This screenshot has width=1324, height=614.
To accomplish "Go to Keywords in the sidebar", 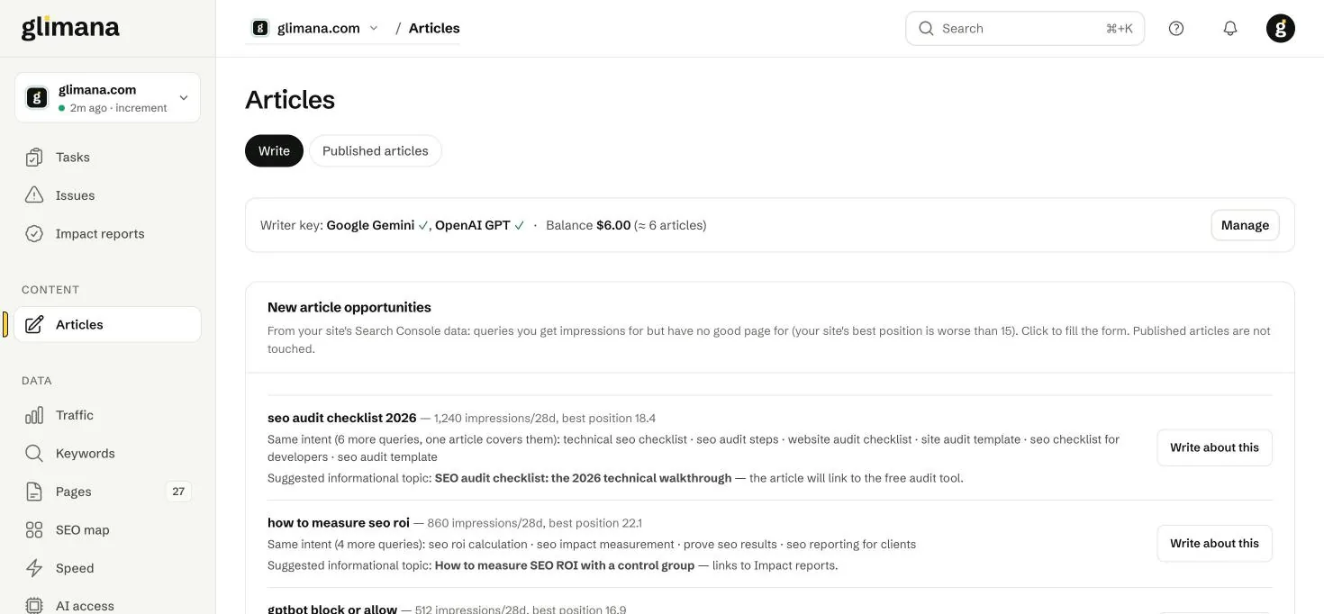I will click(x=107, y=454).
